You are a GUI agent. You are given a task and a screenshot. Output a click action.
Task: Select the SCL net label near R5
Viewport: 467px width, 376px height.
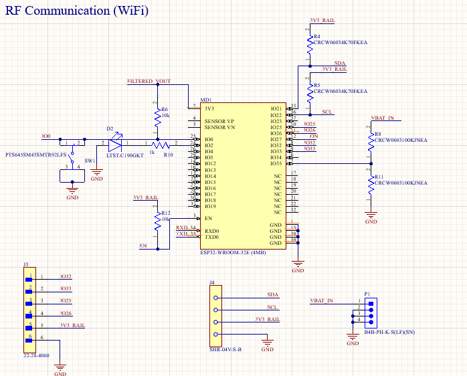[x=327, y=112]
